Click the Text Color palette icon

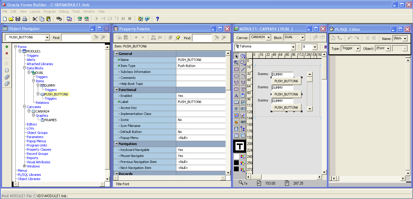[x=243, y=170]
